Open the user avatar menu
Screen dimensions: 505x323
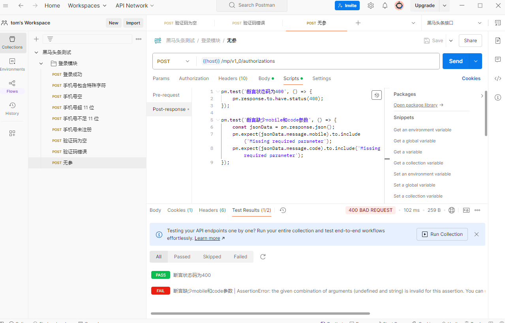pyautogui.click(x=399, y=6)
